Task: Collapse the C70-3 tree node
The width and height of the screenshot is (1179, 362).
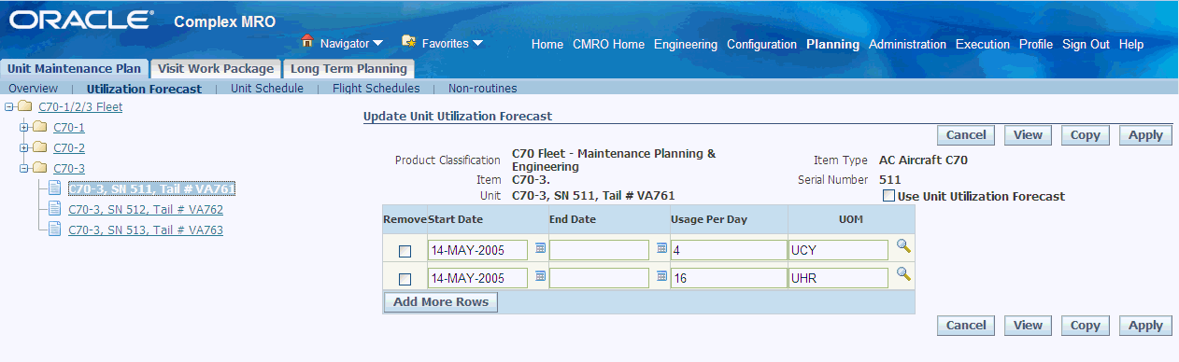Action: [24, 168]
